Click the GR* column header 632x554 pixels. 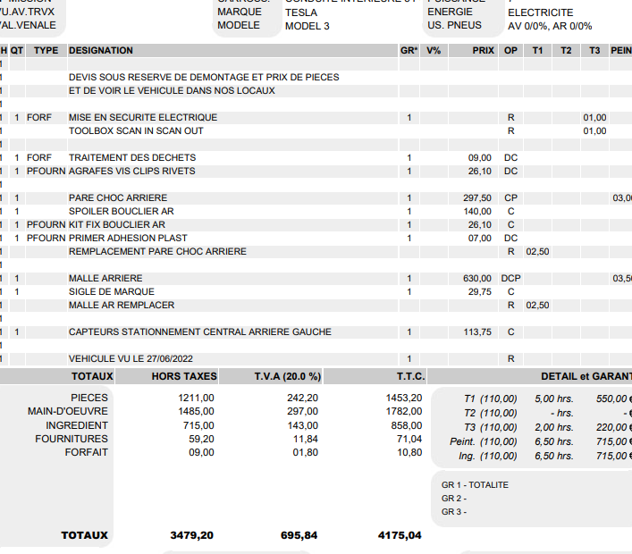coord(409,50)
